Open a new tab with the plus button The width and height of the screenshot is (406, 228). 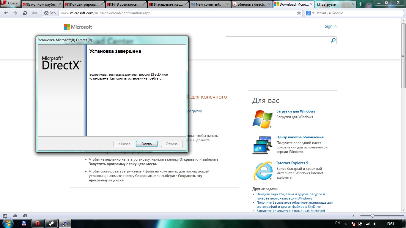[361, 4]
